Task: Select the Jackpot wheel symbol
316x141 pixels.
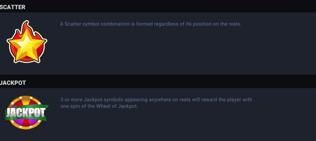Action: pyautogui.click(x=27, y=112)
